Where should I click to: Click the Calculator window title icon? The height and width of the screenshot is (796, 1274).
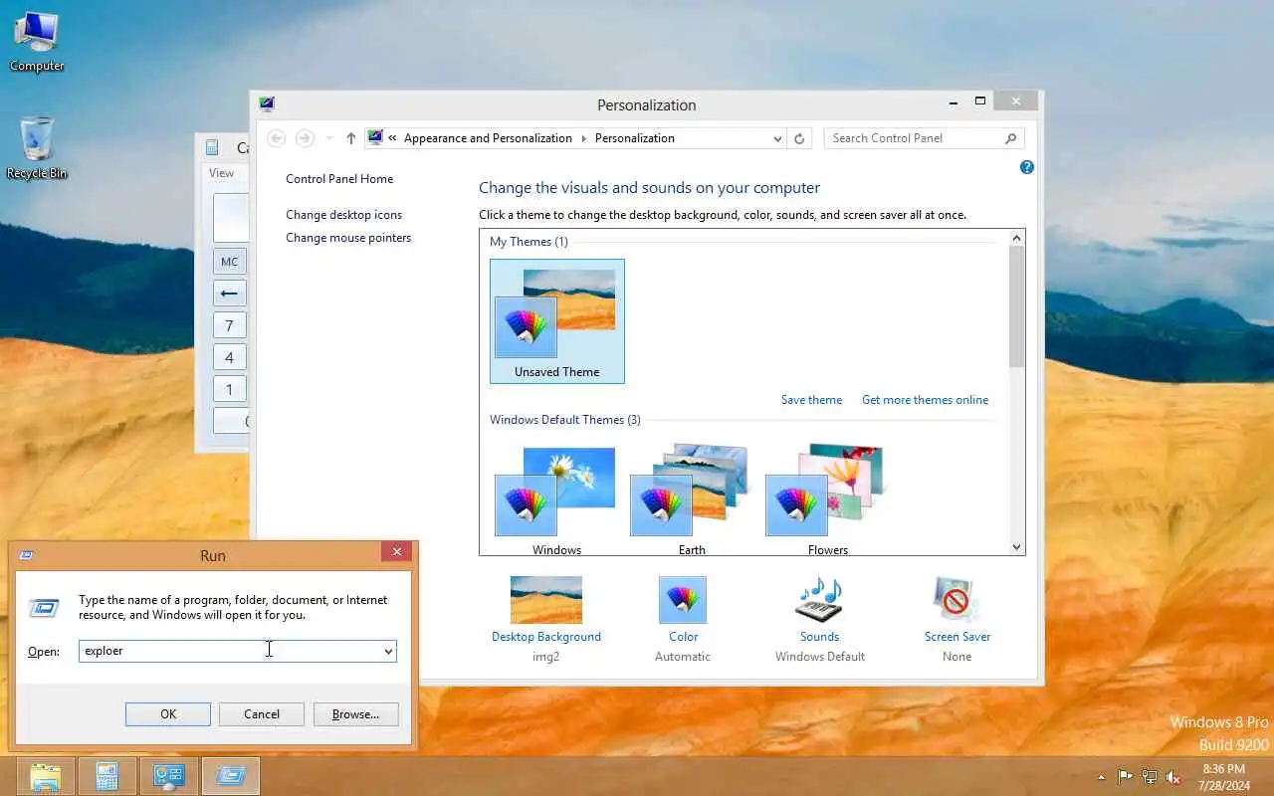click(x=212, y=147)
